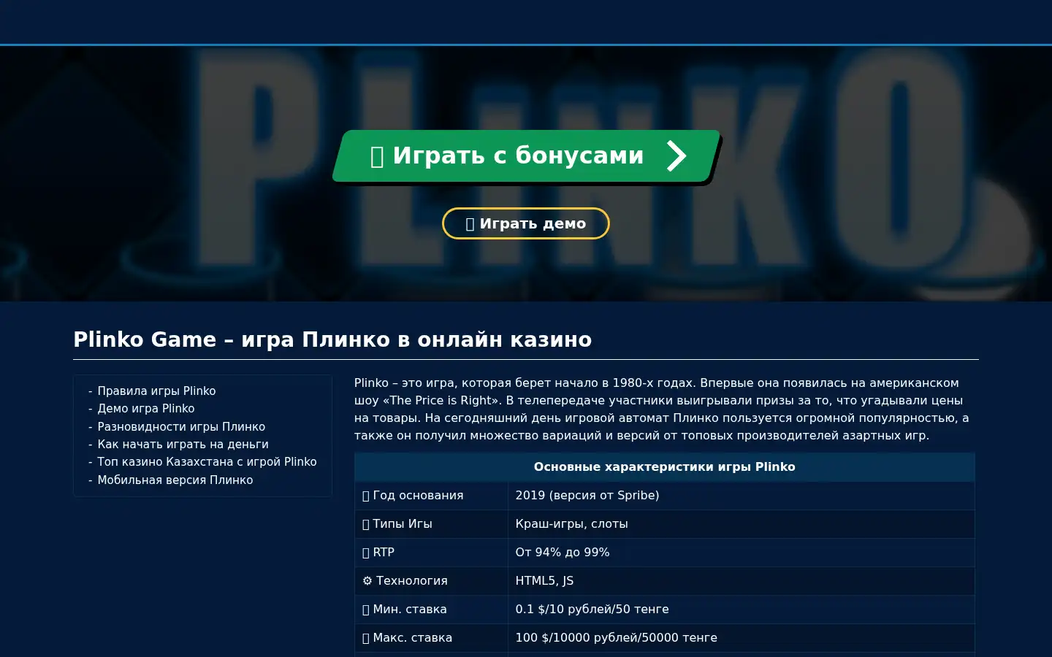This screenshot has height=657, width=1052.
Task: Open 'Правила игры Plinko' contents link
Action: point(156,391)
